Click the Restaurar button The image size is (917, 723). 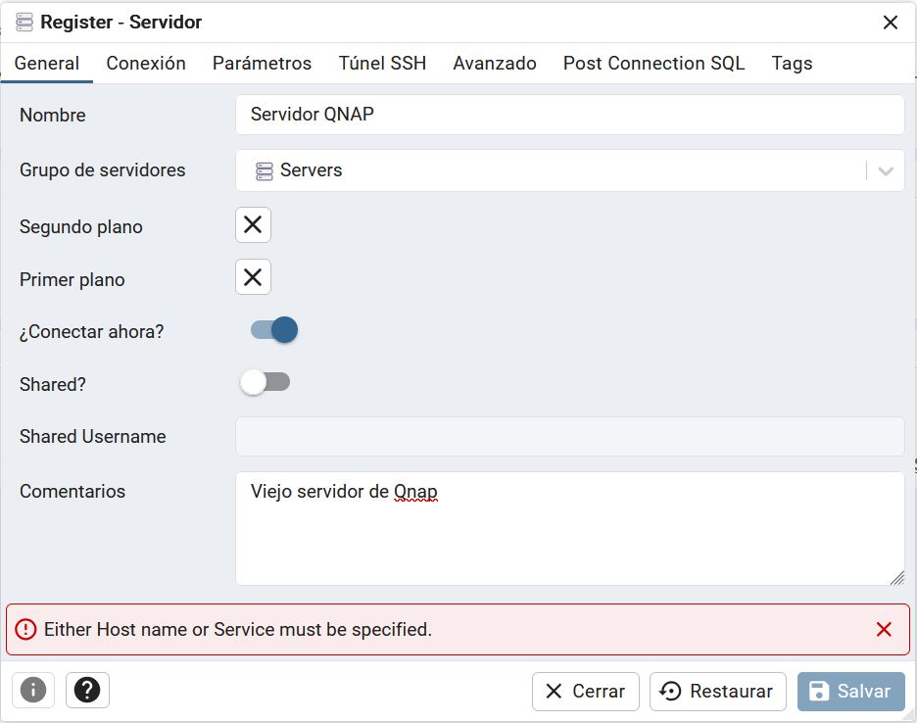717,692
